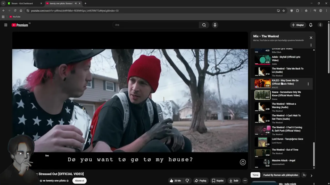The image size is (330, 185).
Task: Play Adele - Skyfall from playlist
Action: click(282, 60)
